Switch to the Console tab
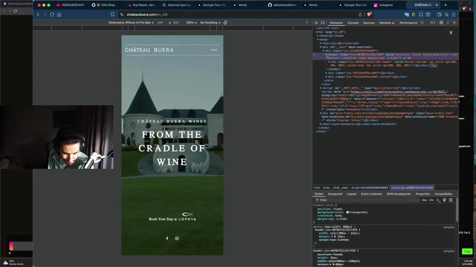476x267 pixels. click(x=353, y=23)
